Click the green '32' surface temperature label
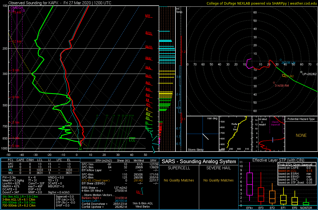This screenshot has height=210, width=318. point(80,149)
